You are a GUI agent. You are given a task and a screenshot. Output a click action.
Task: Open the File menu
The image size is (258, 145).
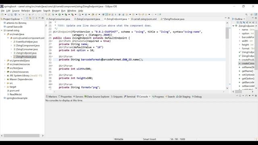(3, 11)
